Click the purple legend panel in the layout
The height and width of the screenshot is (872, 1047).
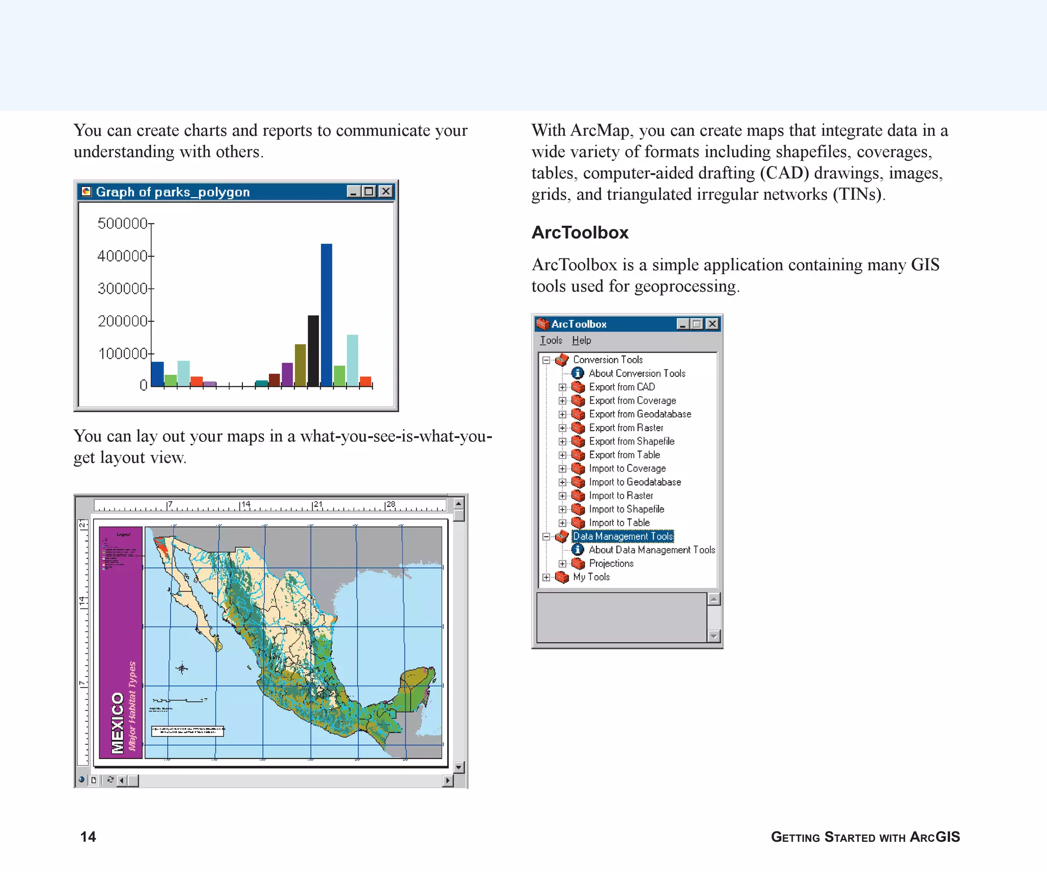point(121,642)
